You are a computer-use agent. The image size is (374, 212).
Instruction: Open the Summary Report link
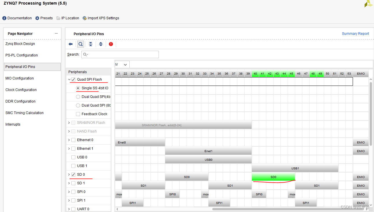(355, 34)
